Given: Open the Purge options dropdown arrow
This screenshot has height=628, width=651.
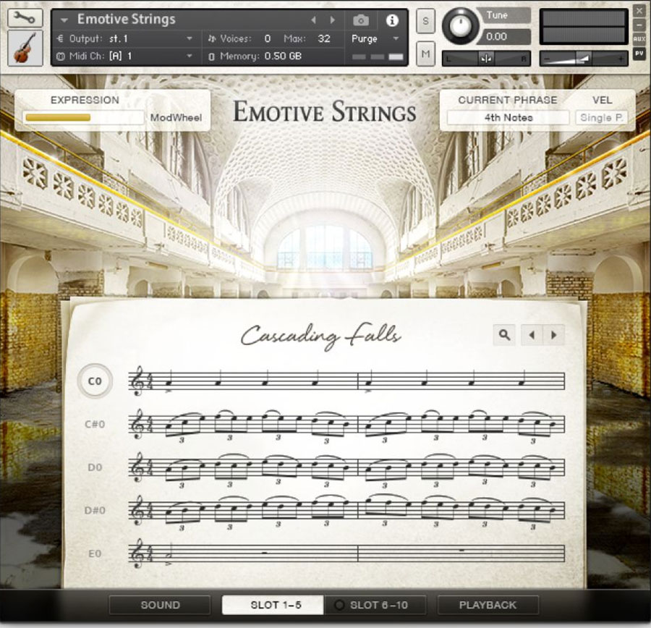Looking at the screenshot, I should point(394,39).
